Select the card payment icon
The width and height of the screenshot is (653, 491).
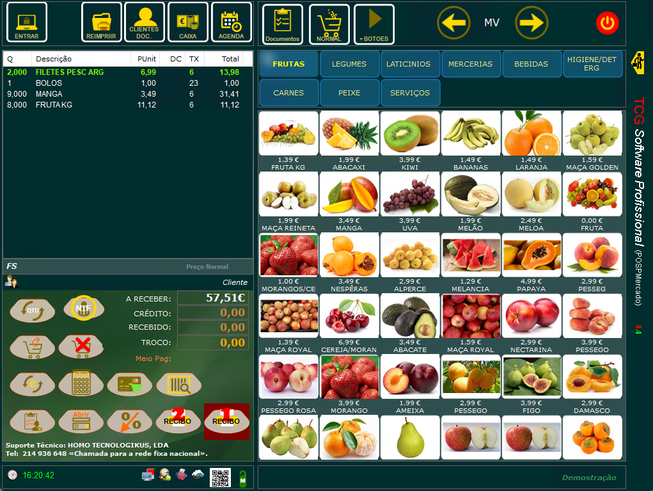pos(130,383)
